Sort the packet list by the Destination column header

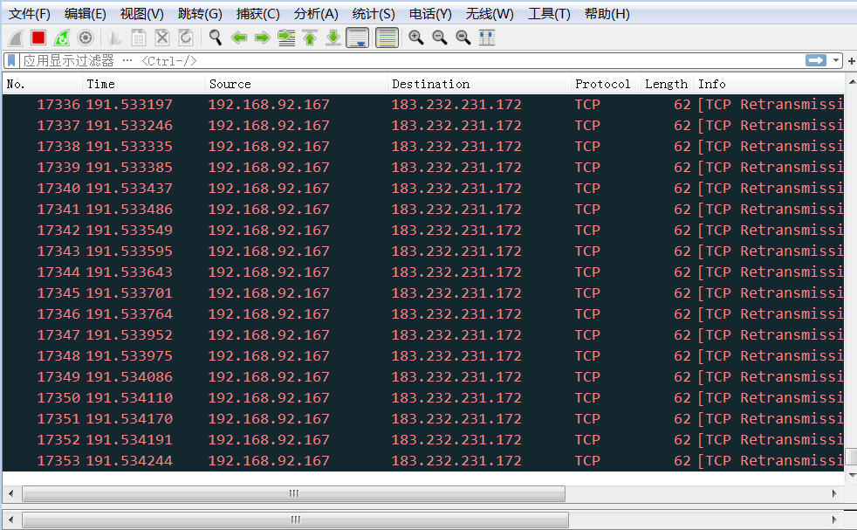[x=479, y=84]
